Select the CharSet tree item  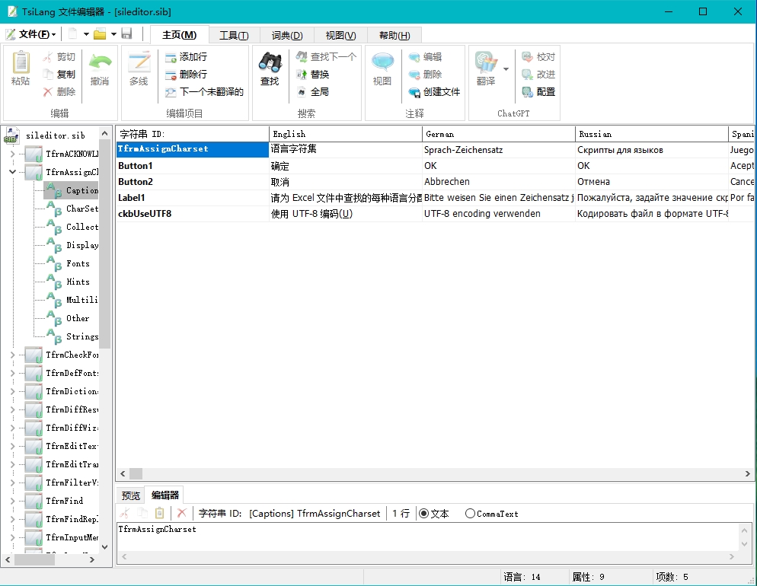click(82, 209)
